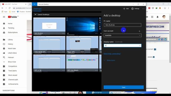The width and height of the screenshot is (171, 96).
Task: Open the Twitter icon on channel banner
Action: 159,39
